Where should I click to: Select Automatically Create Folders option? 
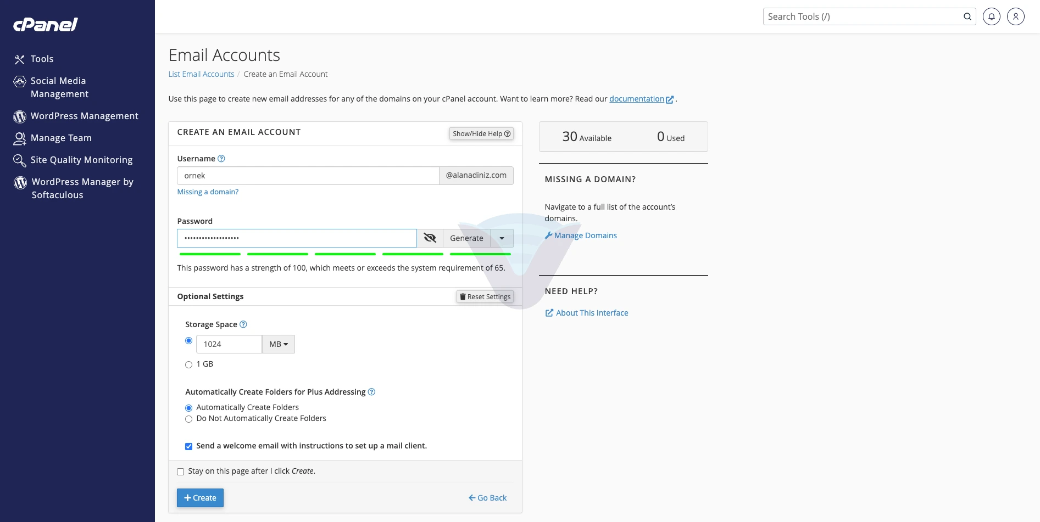(189, 408)
